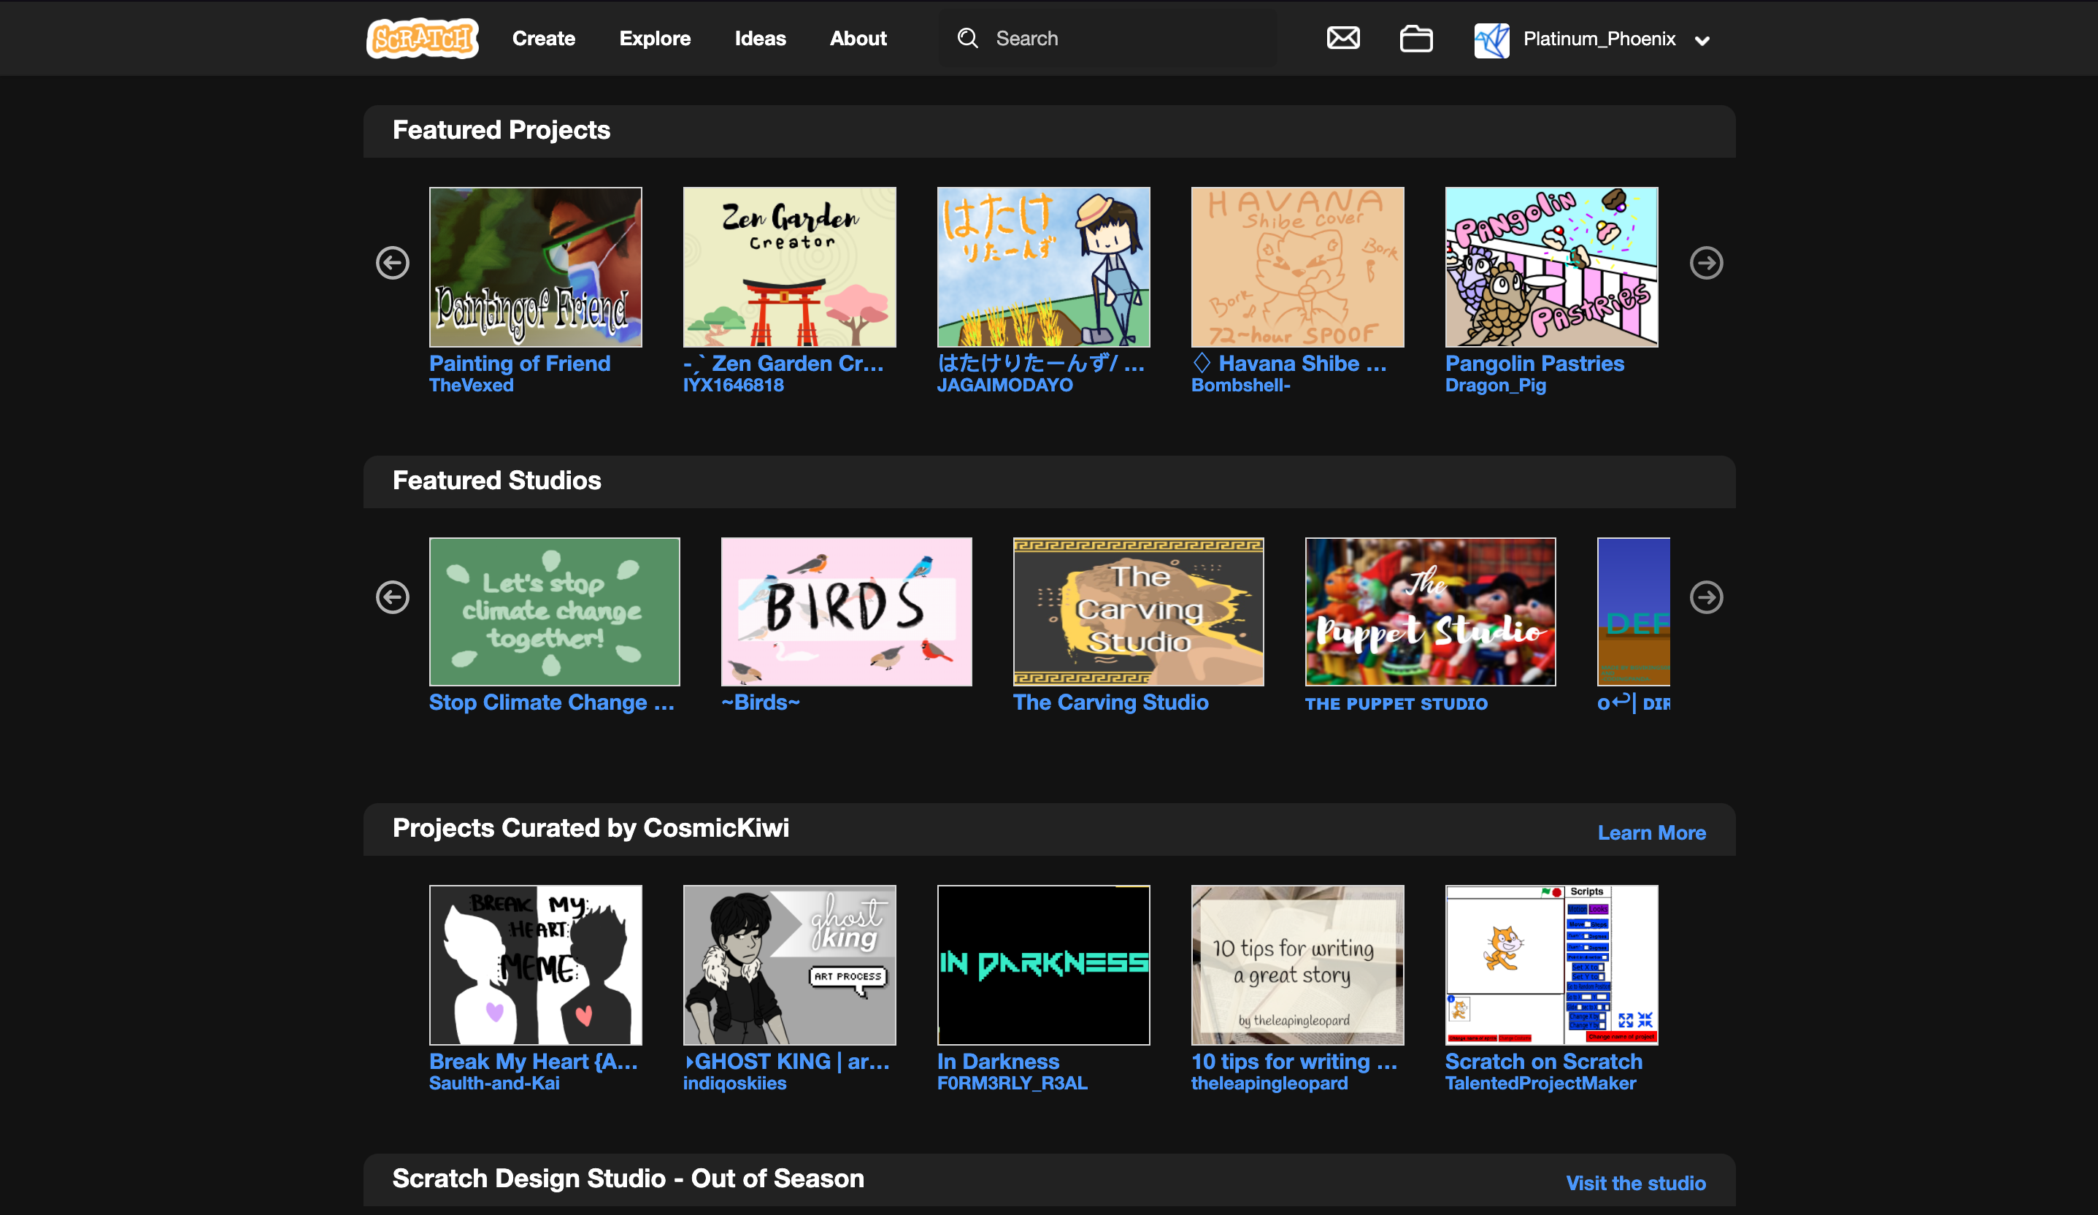This screenshot has width=2098, height=1215.
Task: Open My Stuff with the folder icon
Action: coord(1416,38)
